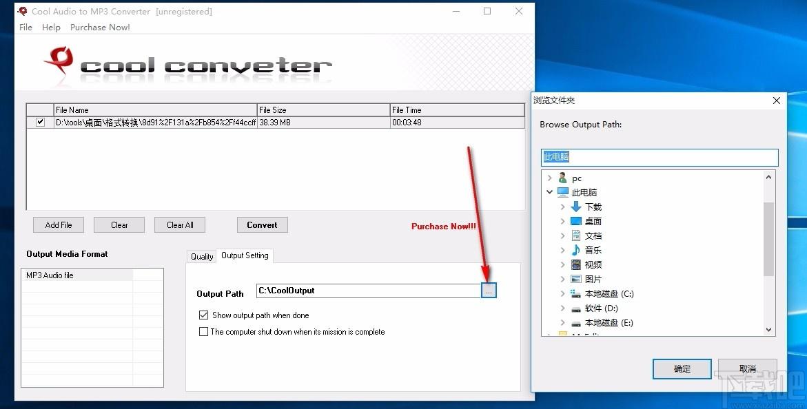
Task: Switch to the Quality tab
Action: point(202,256)
